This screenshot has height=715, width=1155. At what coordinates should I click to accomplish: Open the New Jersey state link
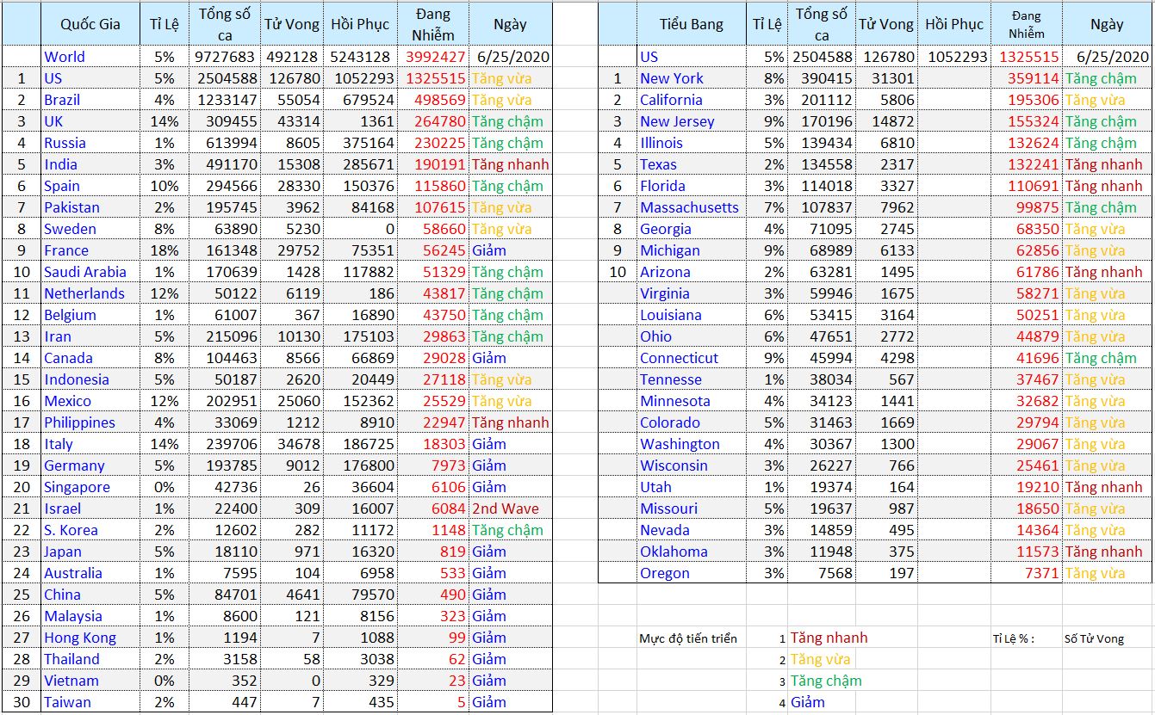(677, 121)
